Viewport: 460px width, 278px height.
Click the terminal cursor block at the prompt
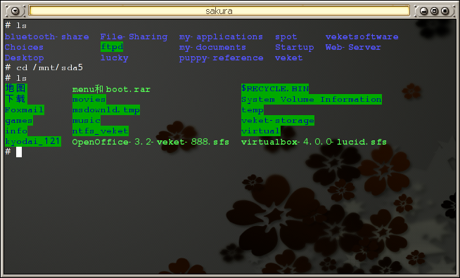19,152
